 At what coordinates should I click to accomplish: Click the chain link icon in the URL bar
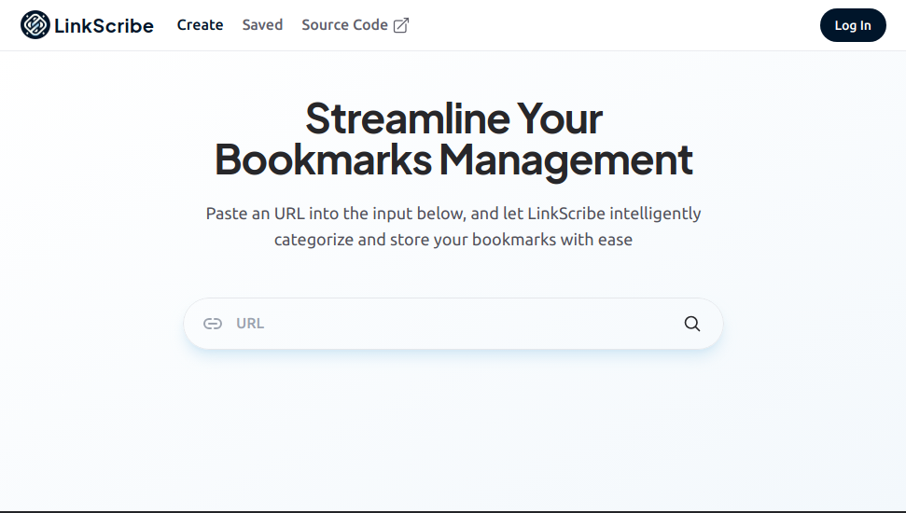[213, 324]
